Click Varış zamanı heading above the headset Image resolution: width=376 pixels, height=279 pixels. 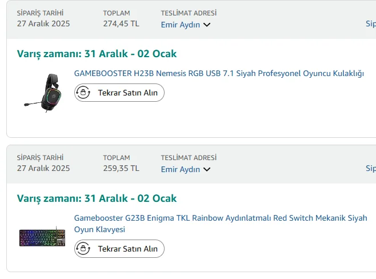click(97, 54)
